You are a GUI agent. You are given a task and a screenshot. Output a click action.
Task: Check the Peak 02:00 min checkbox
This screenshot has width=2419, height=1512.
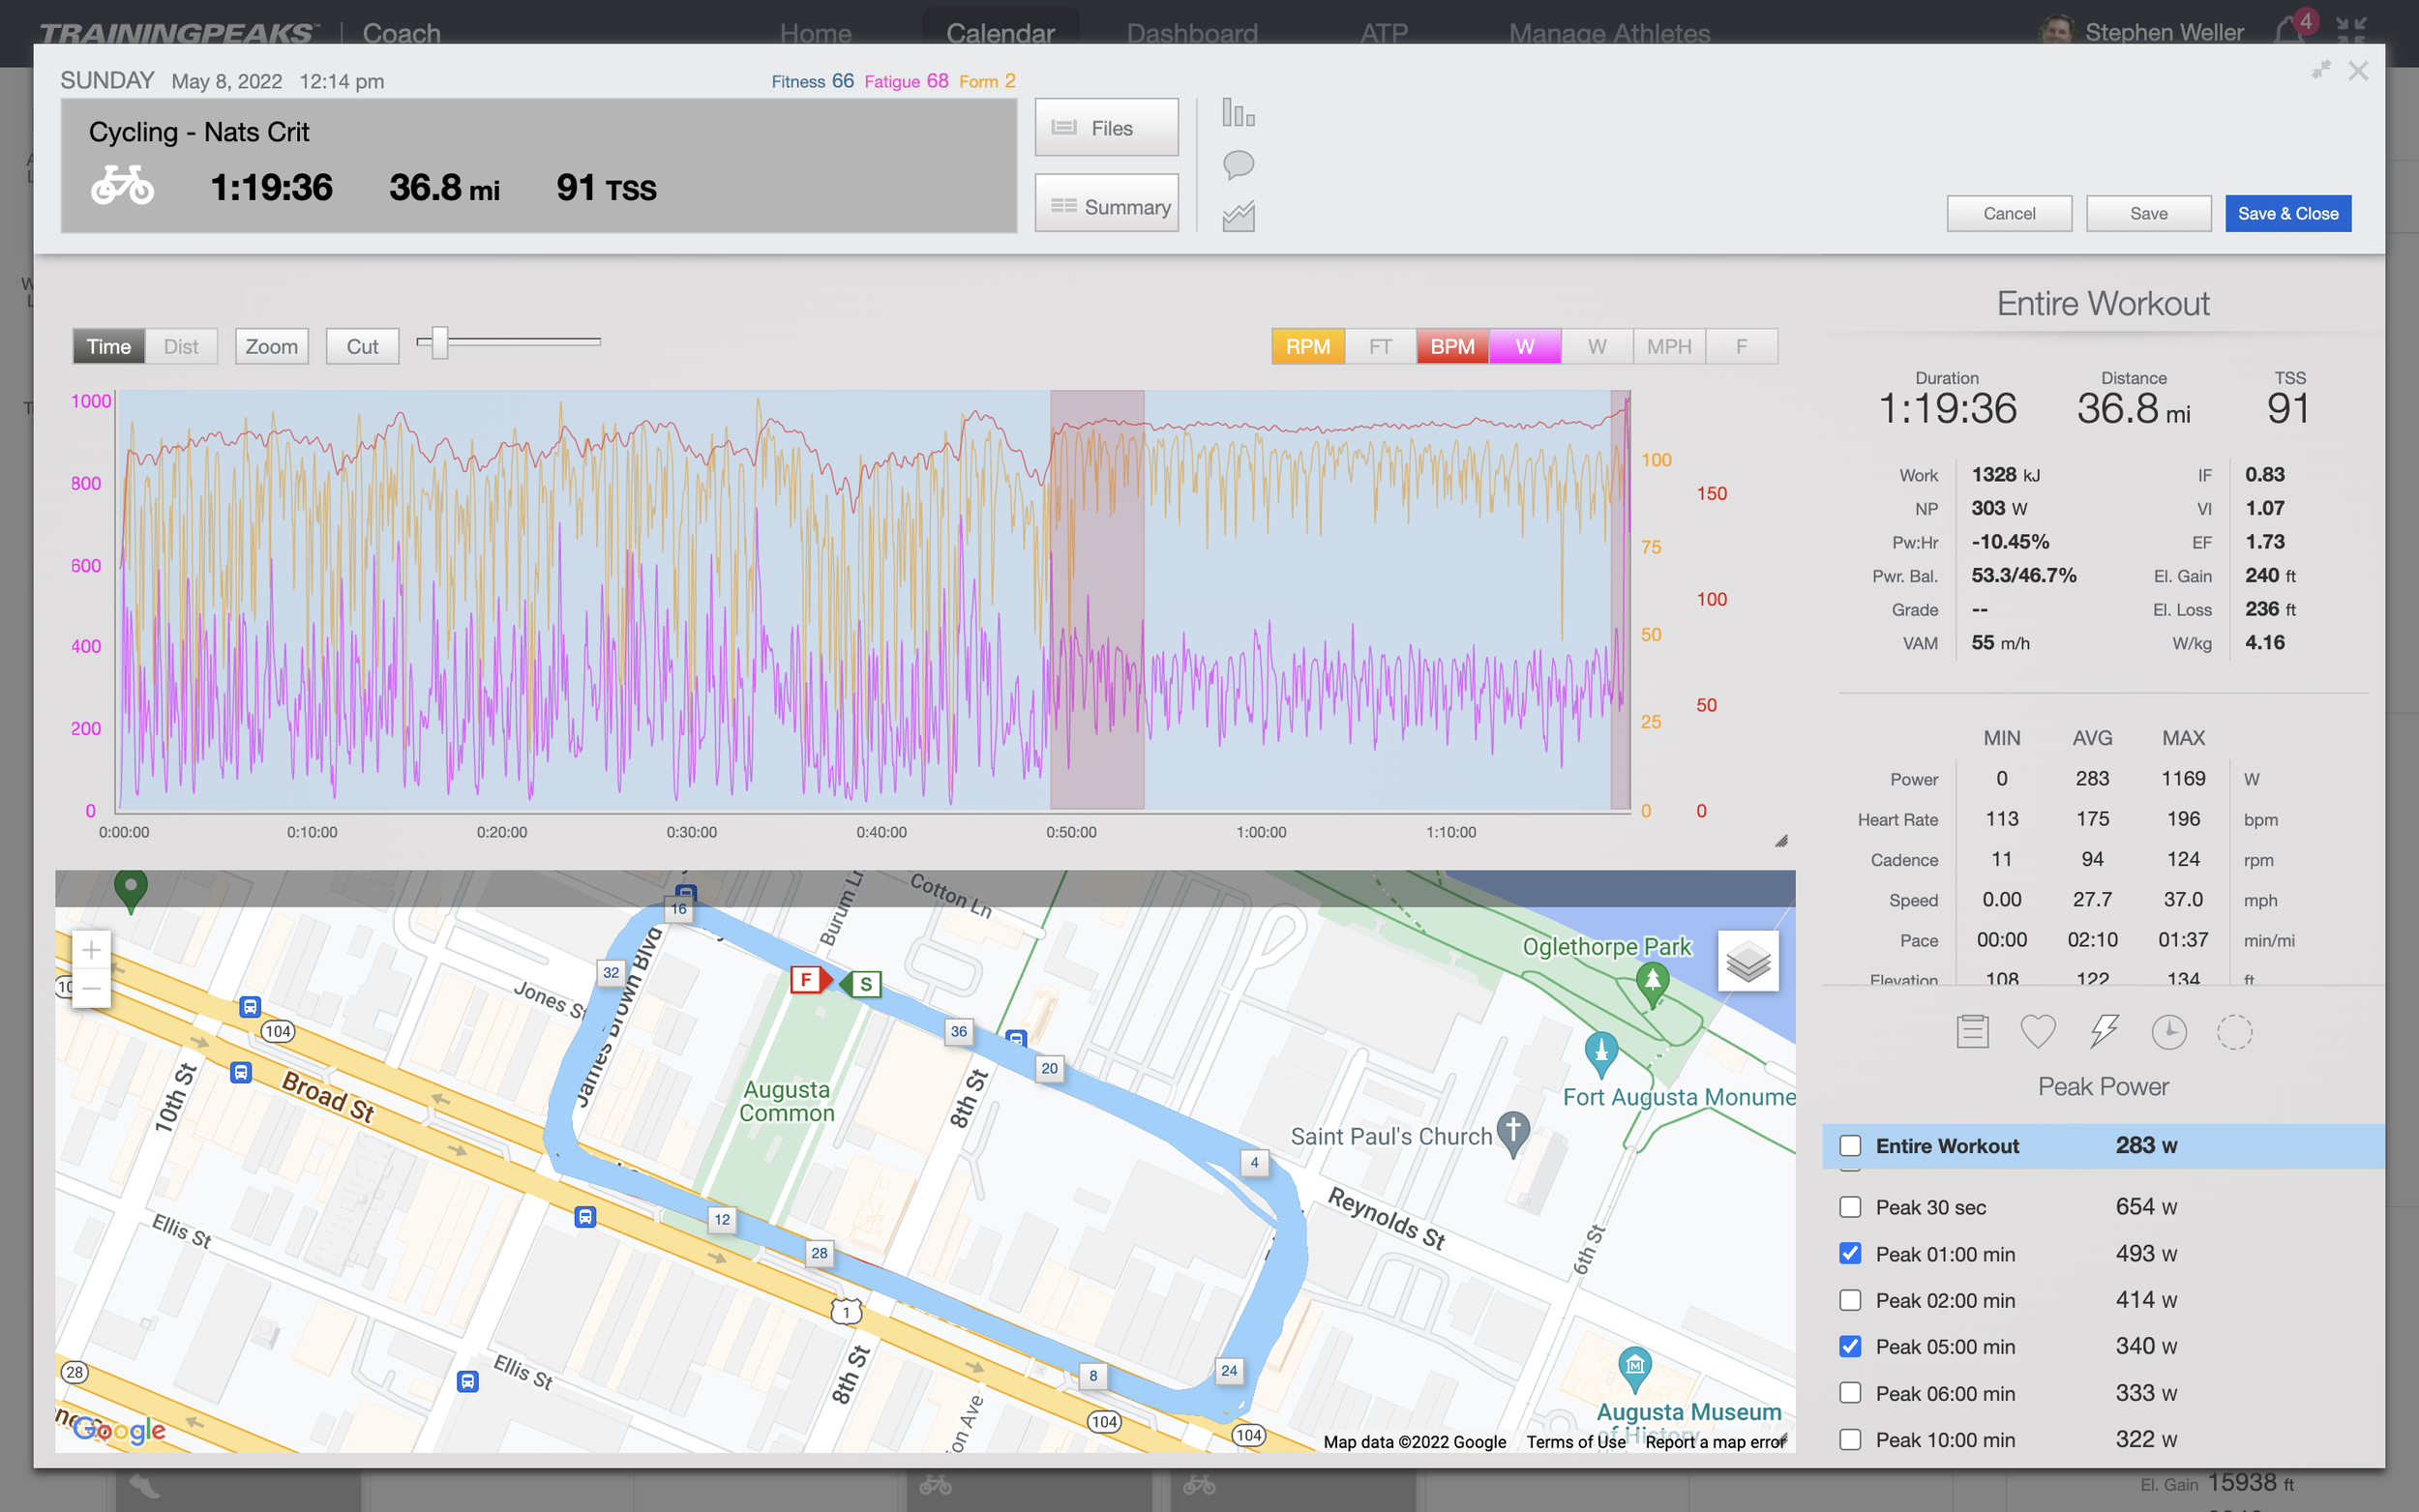coord(1850,1300)
